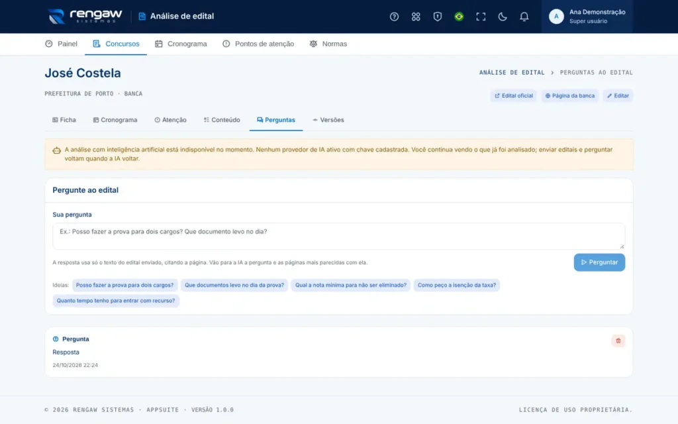Switch to the Conteúdo tab
The image size is (678, 424).
coord(222,120)
